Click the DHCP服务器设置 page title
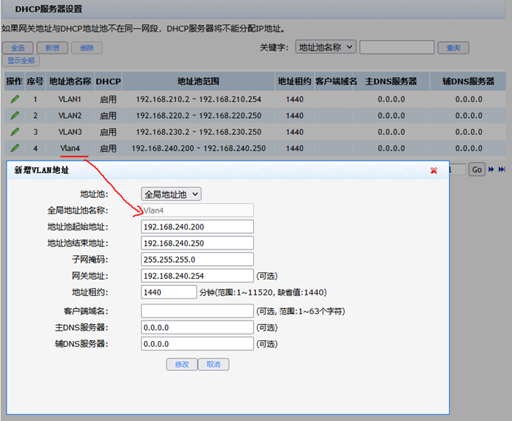 click(48, 9)
